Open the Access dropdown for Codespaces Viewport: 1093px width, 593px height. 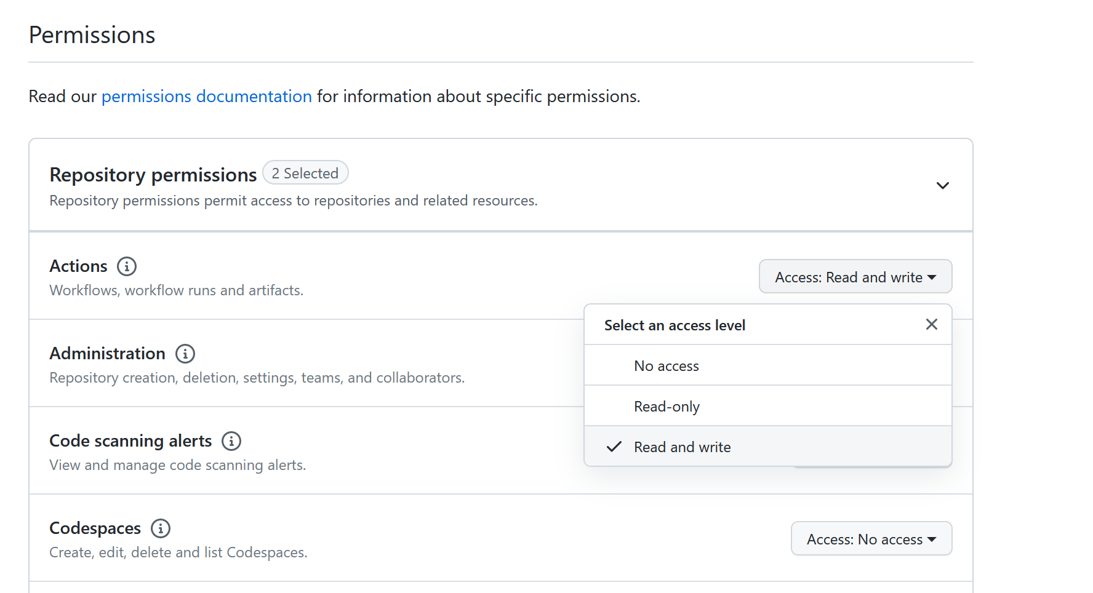tap(871, 538)
